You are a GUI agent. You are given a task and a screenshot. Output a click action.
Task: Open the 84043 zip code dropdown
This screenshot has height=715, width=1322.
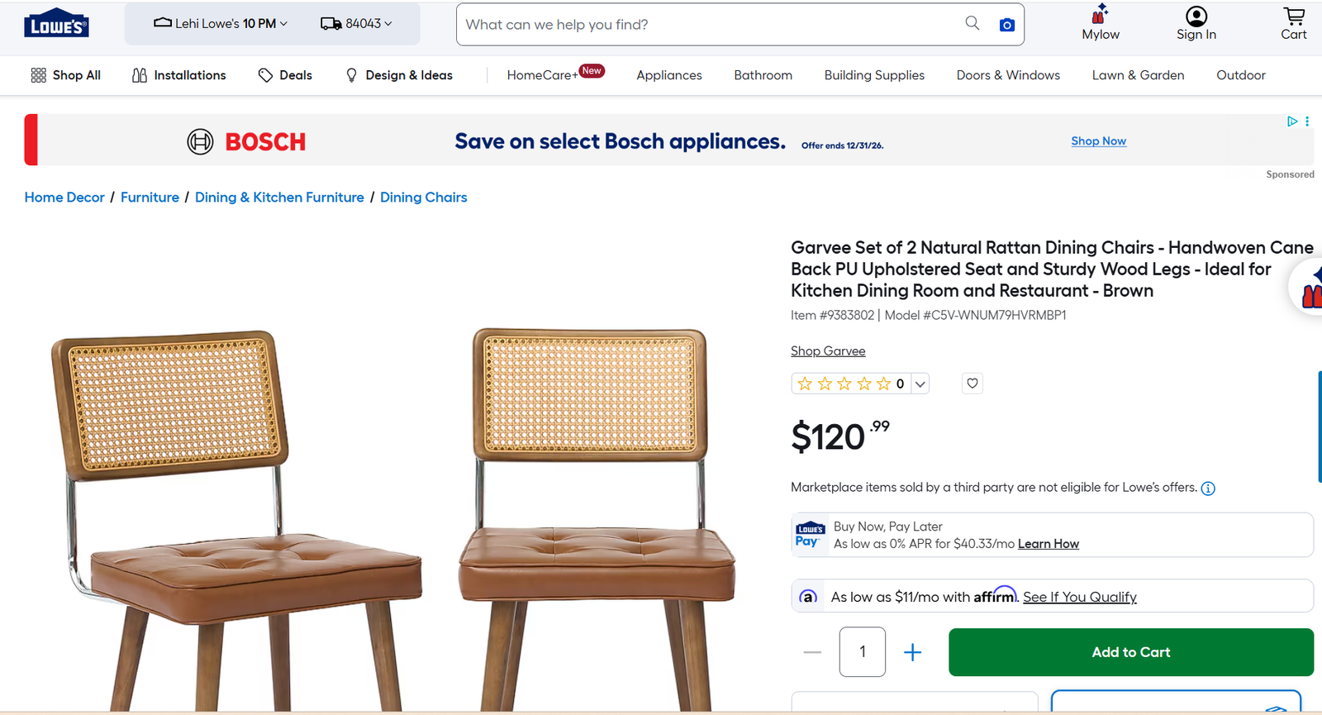pos(357,23)
